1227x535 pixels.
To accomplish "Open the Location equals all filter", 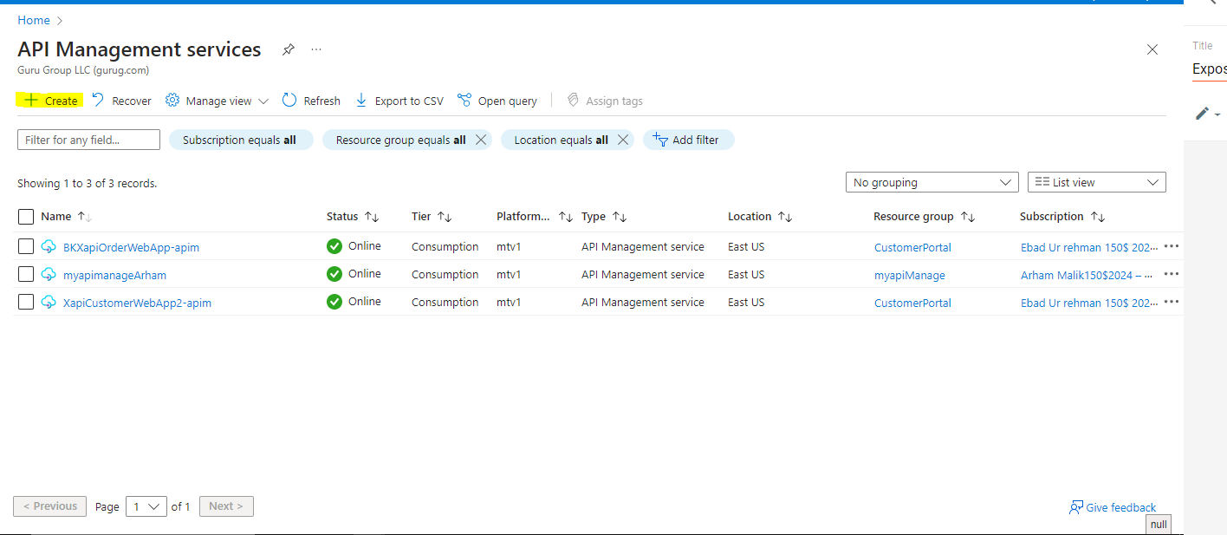I will click(x=561, y=140).
